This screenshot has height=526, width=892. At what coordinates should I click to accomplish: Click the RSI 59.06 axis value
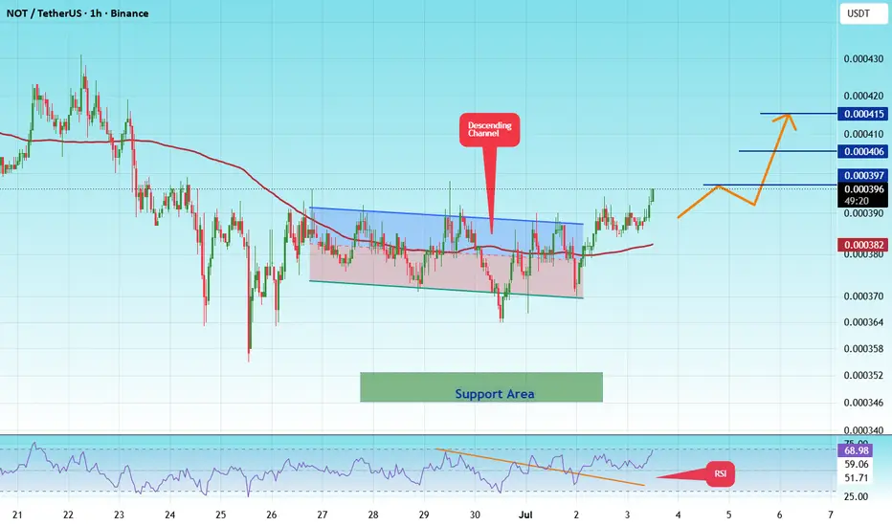click(857, 465)
